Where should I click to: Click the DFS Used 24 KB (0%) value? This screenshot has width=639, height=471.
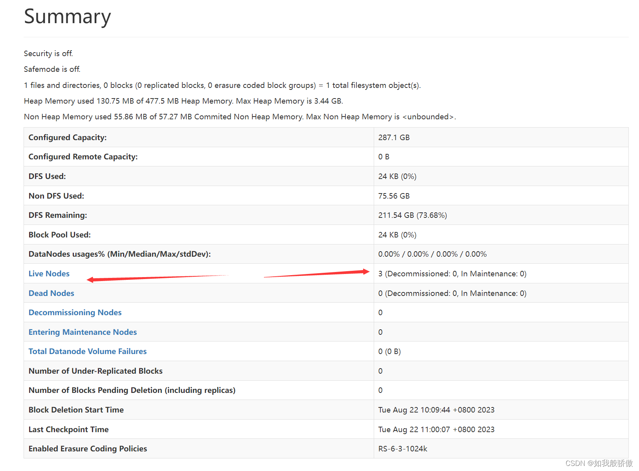[x=397, y=176]
